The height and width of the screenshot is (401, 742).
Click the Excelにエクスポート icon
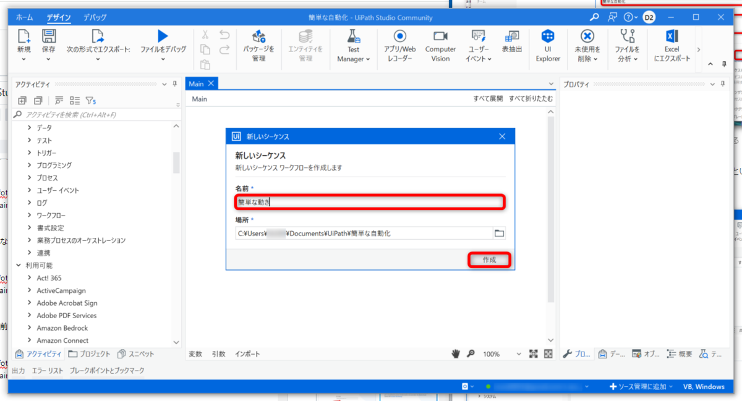point(672,36)
